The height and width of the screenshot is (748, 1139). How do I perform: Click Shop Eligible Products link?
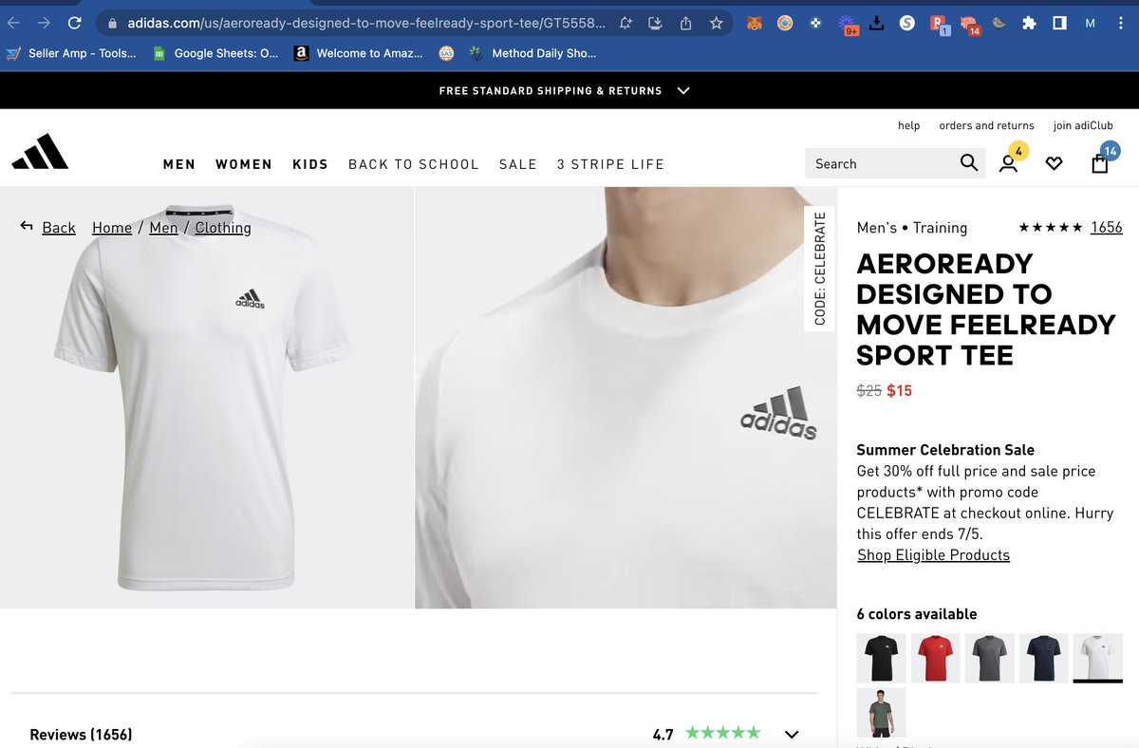pyautogui.click(x=934, y=555)
